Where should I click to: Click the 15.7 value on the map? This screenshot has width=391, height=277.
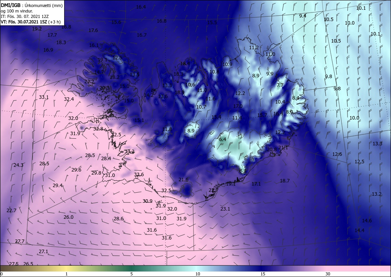262,115
